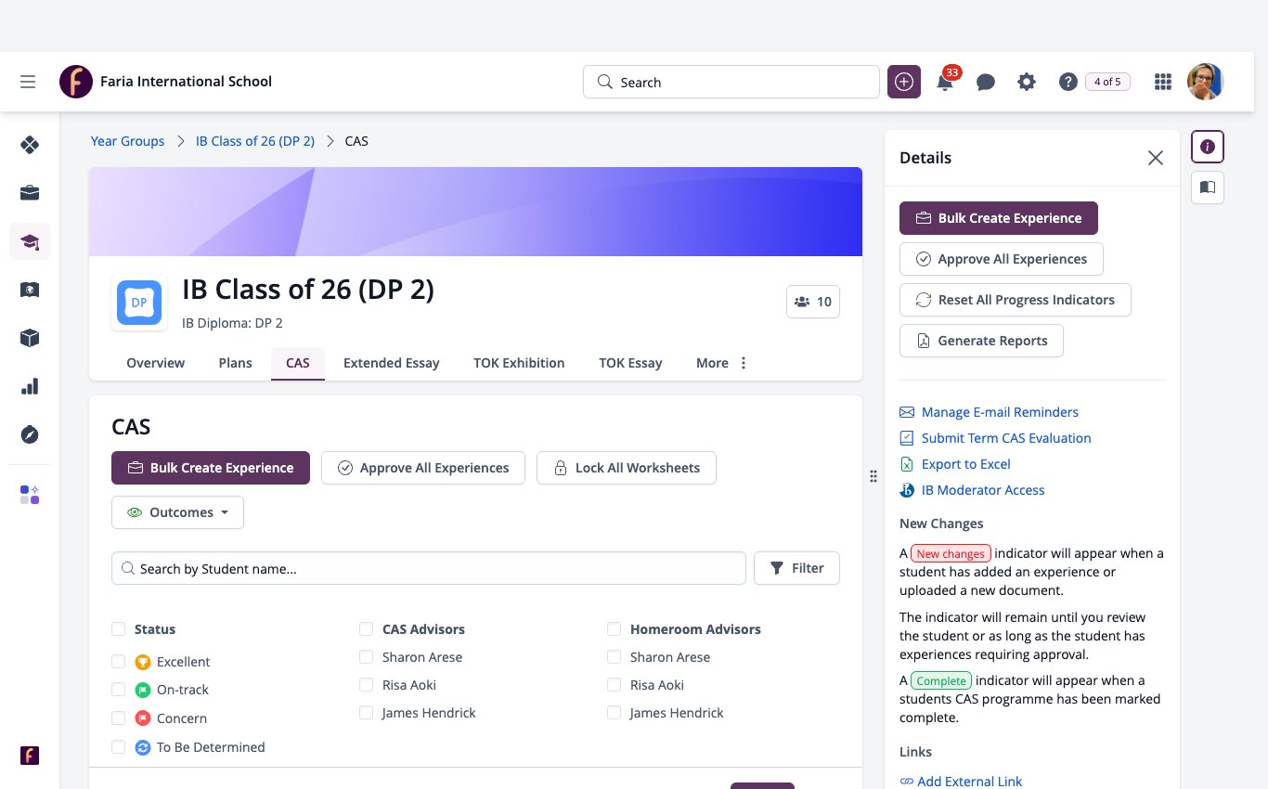Open the briefcase sidebar icon

30,193
